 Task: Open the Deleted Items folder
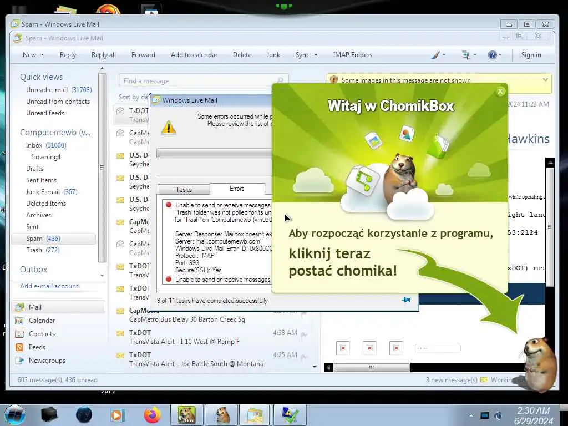click(46, 203)
